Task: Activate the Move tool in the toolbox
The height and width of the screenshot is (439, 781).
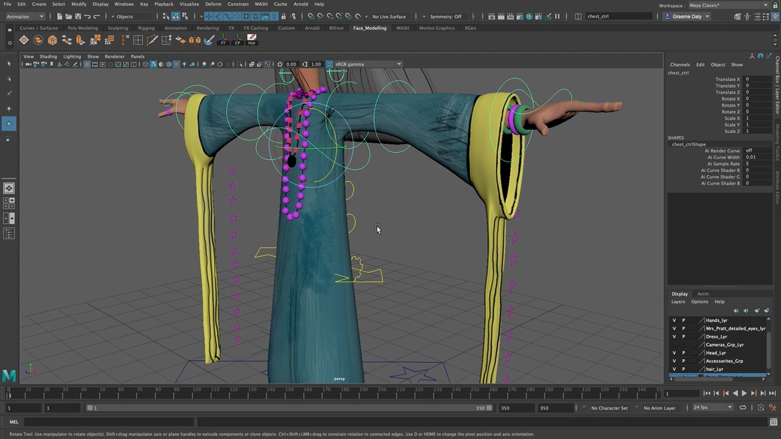Action: (9, 109)
